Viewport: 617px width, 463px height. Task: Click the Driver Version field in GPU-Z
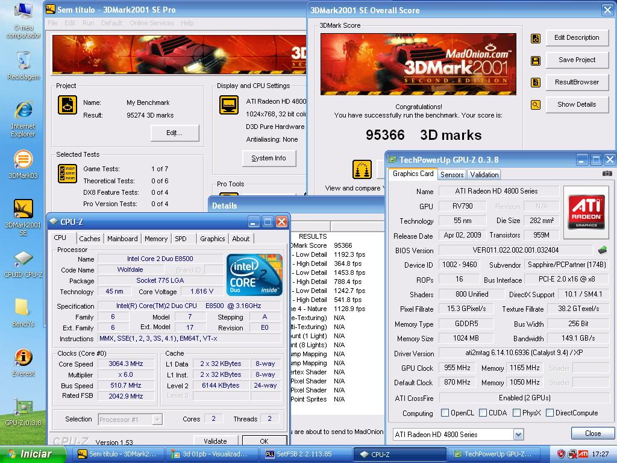tap(524, 353)
